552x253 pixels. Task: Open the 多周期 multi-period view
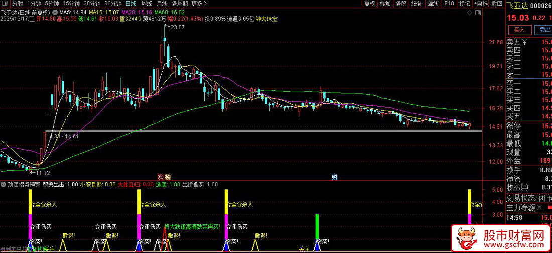pos(179,4)
